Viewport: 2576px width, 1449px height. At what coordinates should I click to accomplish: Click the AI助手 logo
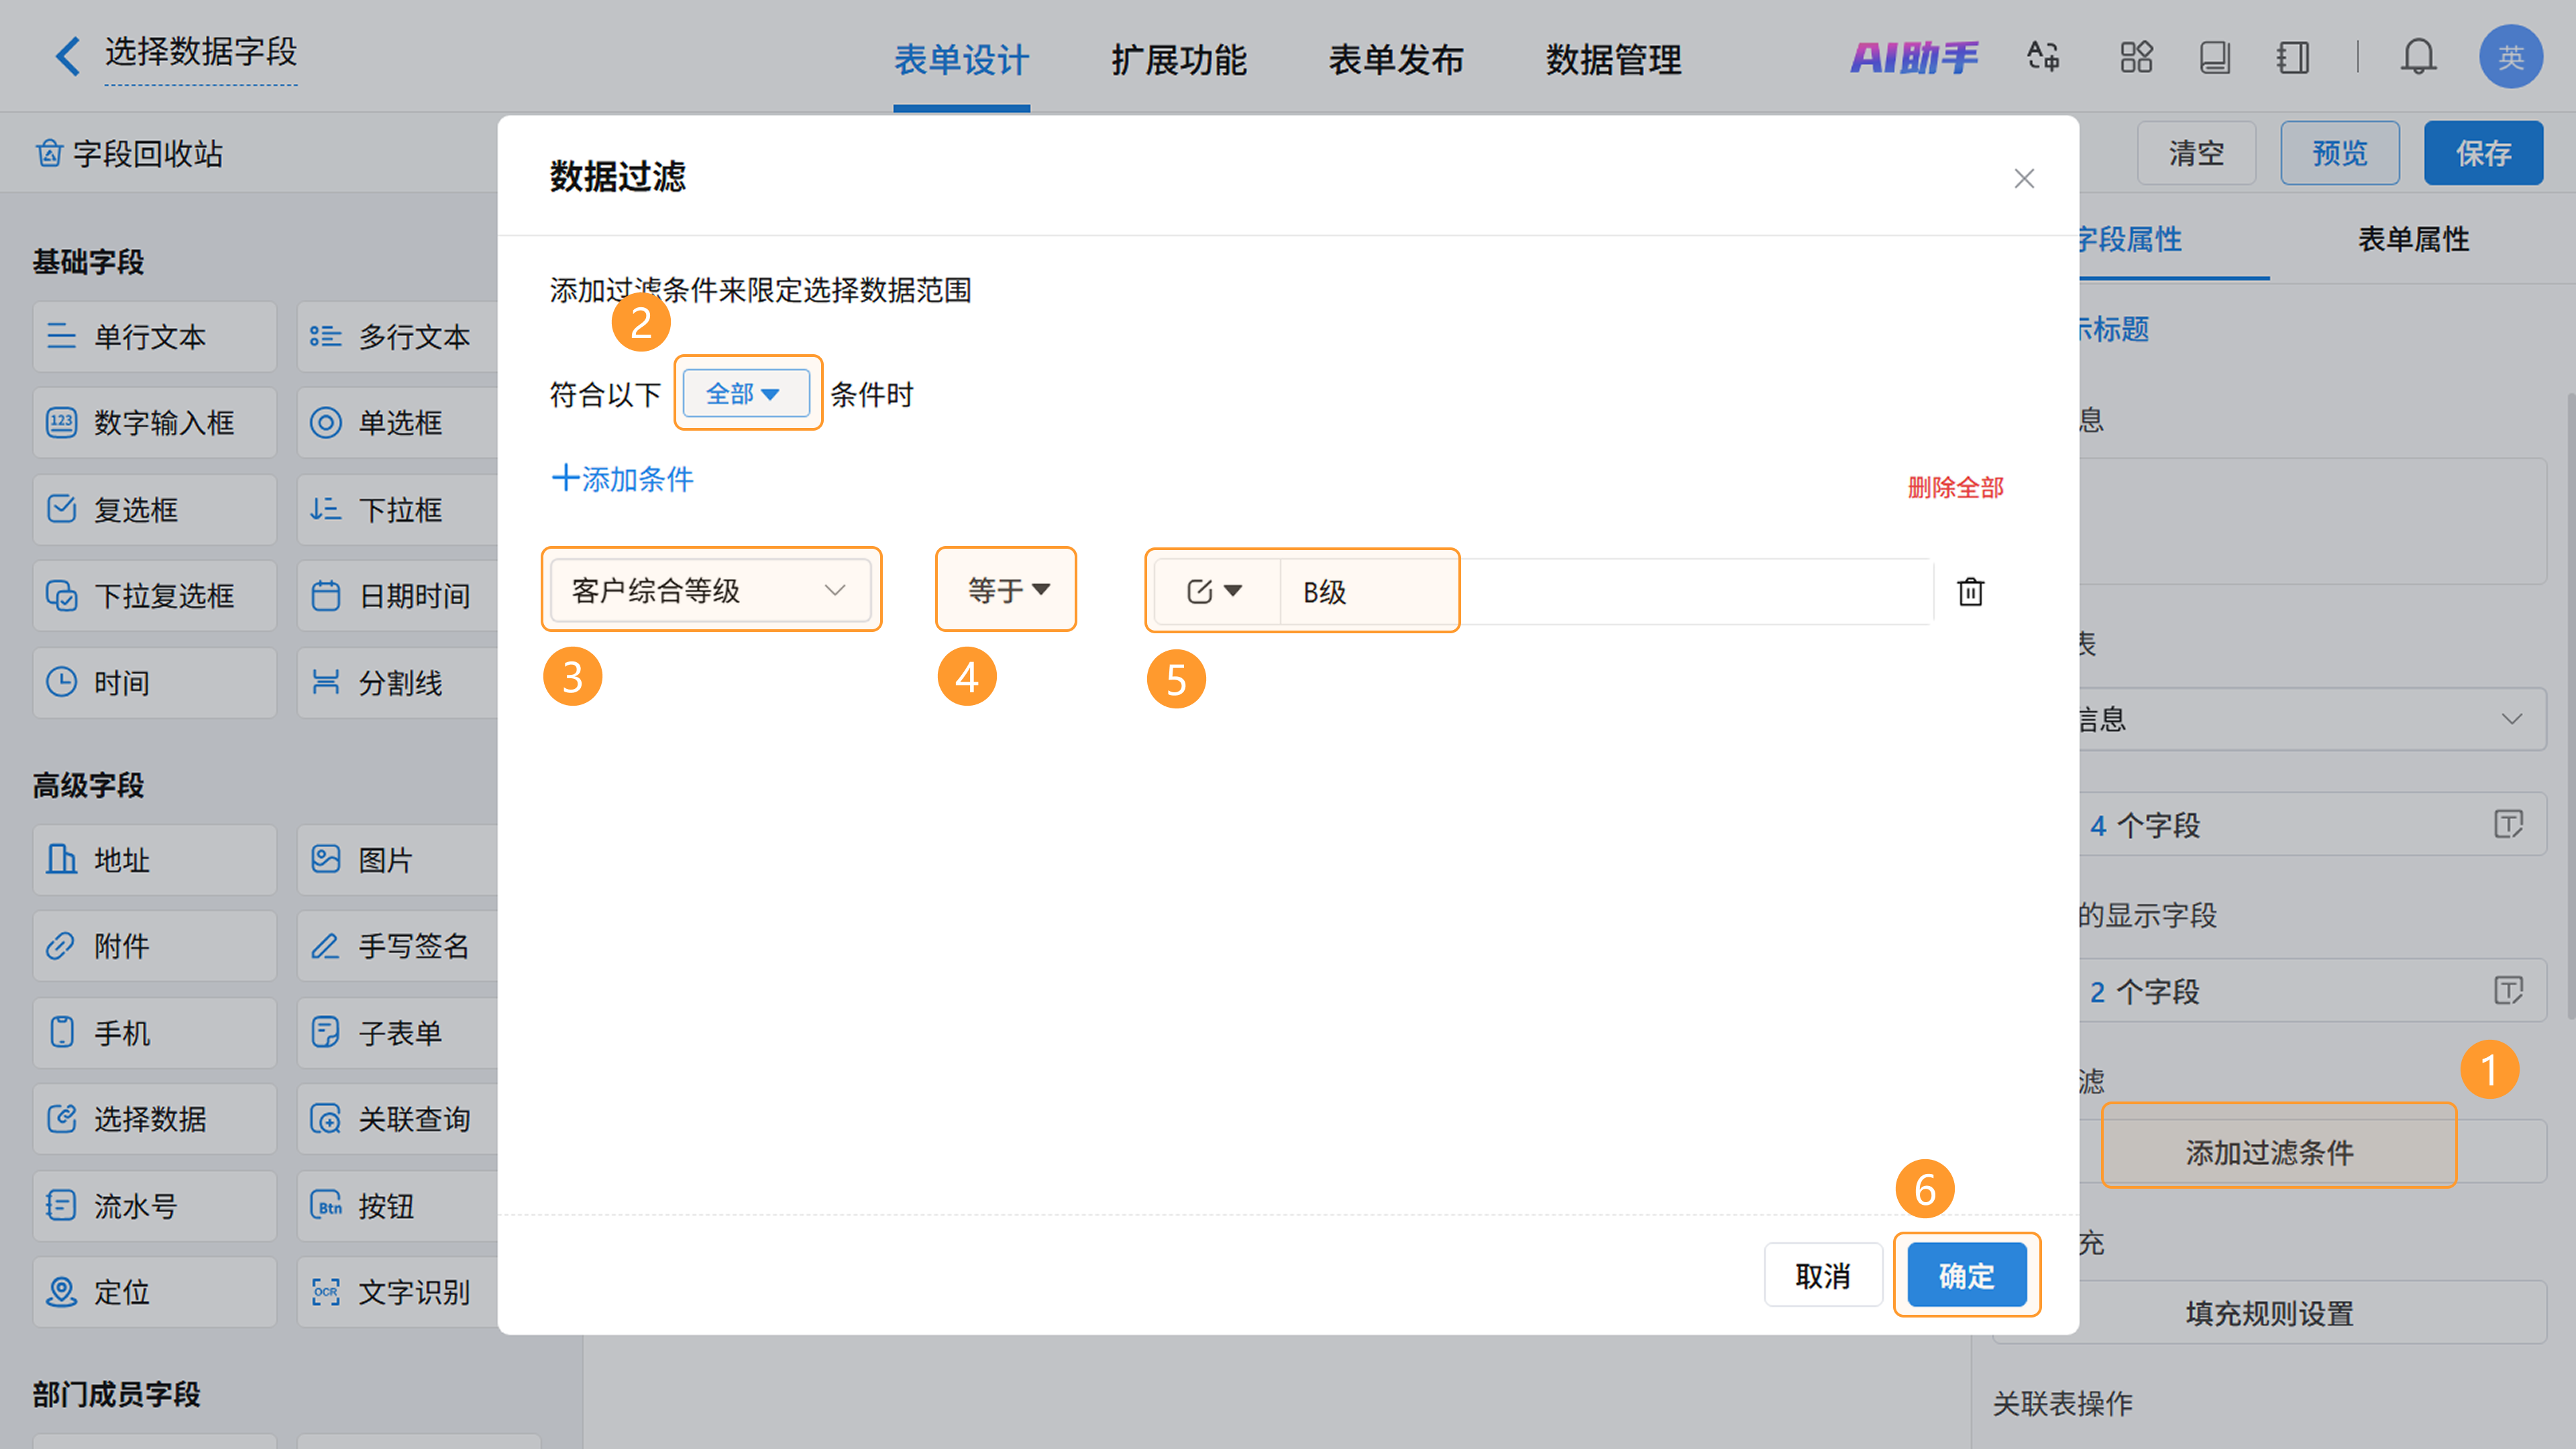tap(1913, 57)
